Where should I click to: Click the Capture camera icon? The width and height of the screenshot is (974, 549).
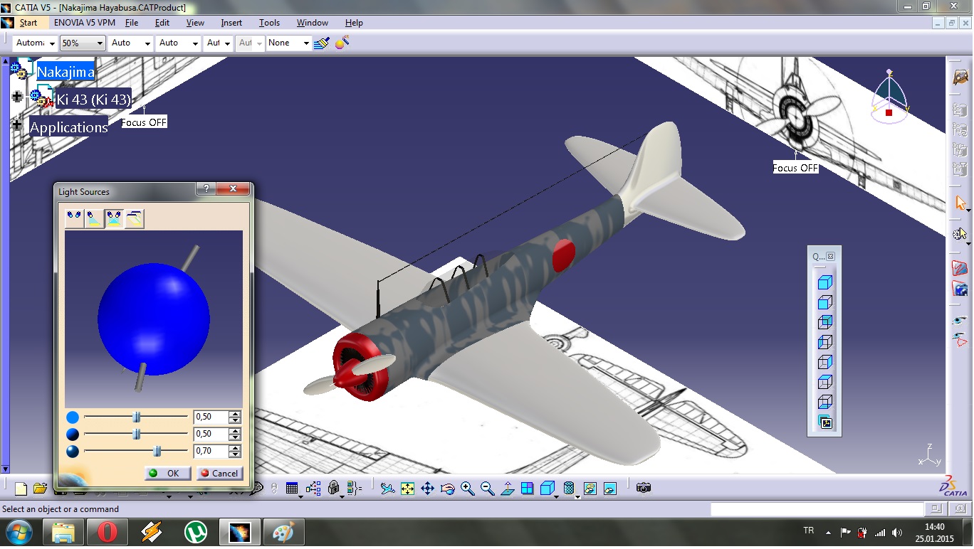pos(644,488)
